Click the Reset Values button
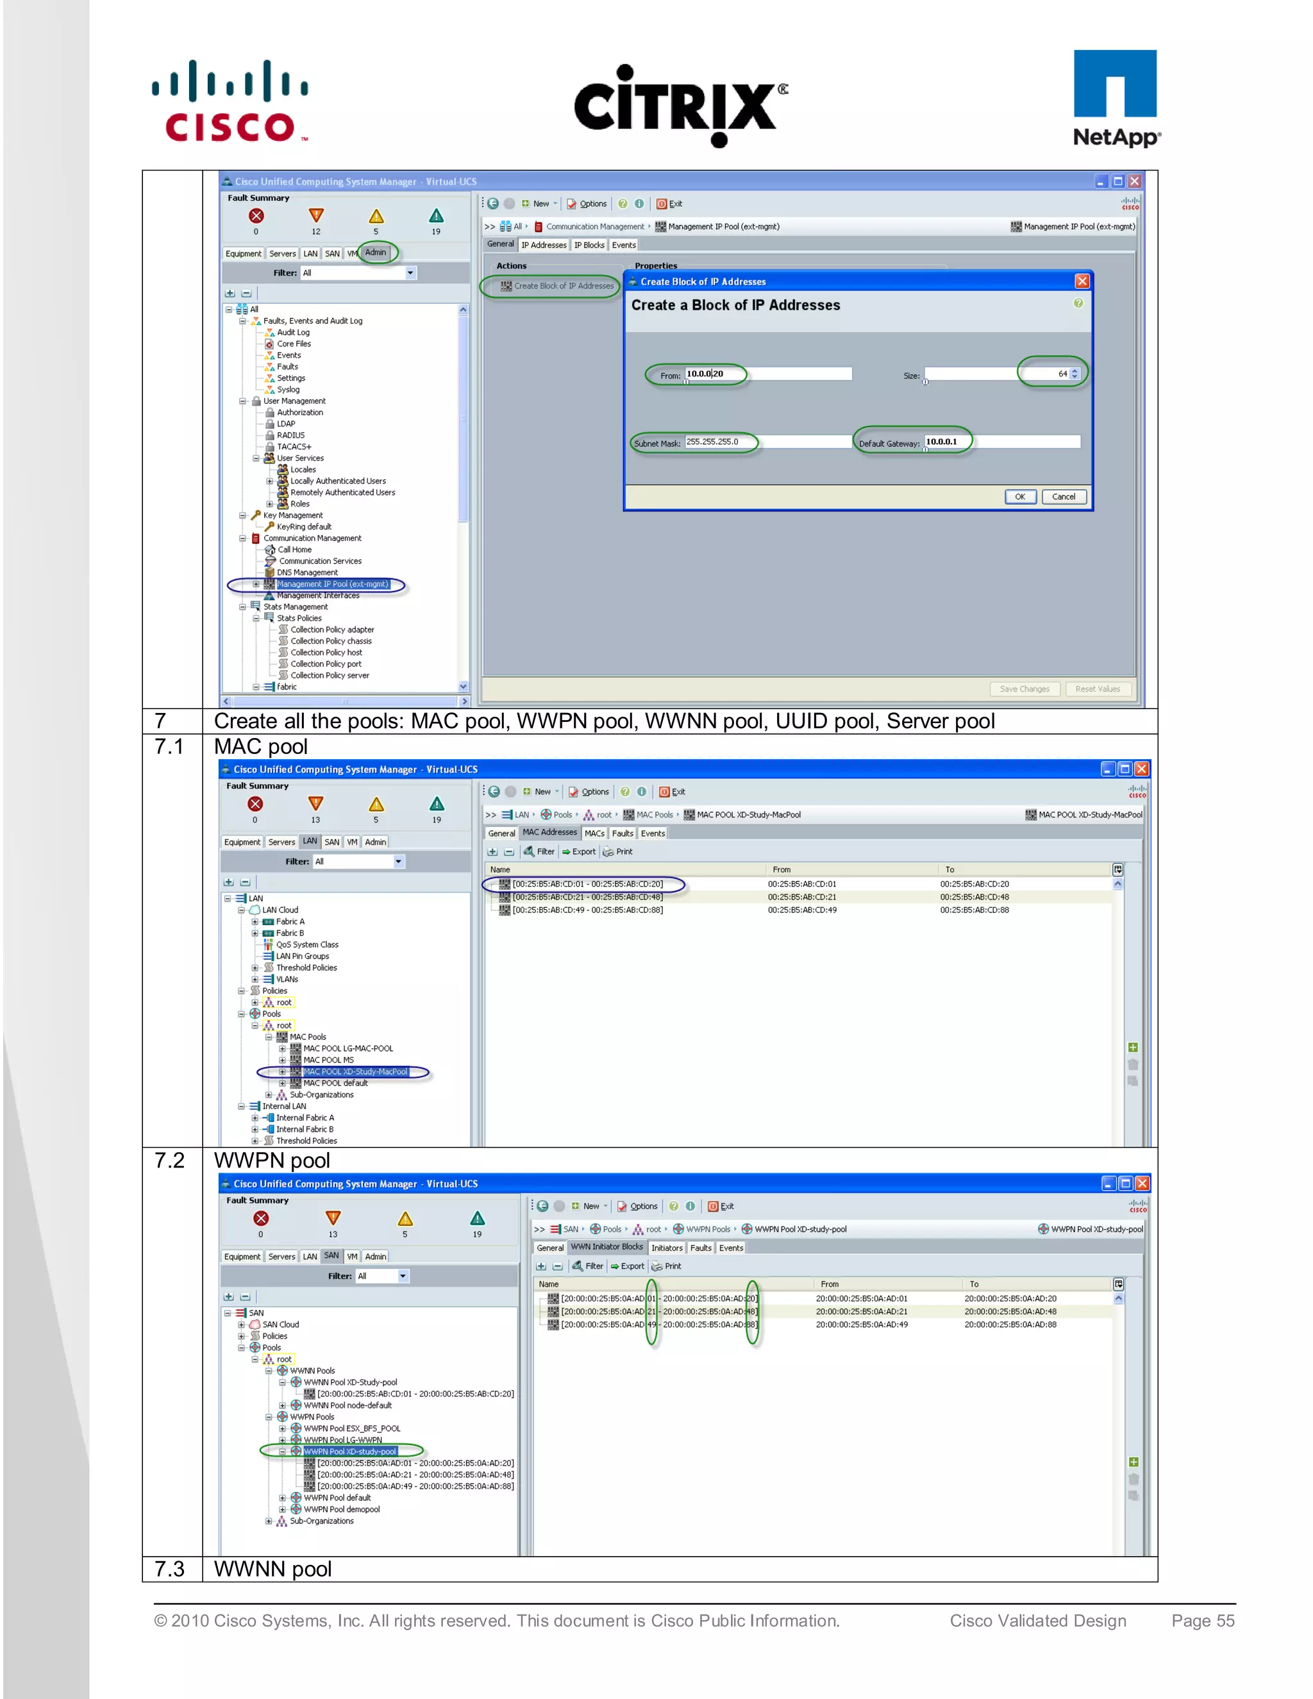Viewport: 1313px width, 1699px height. [1098, 689]
